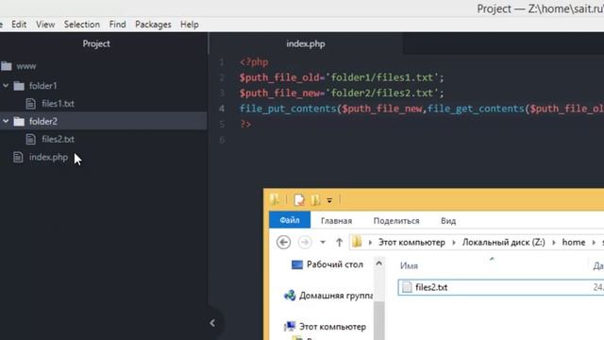Switch to the index.php editor tab
This screenshot has height=340, width=604.
(306, 43)
